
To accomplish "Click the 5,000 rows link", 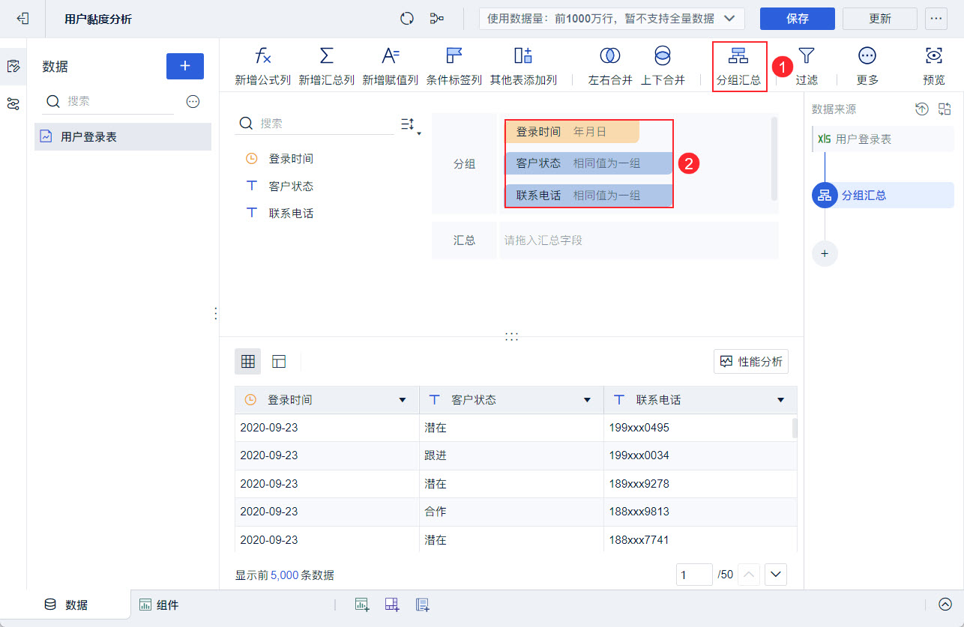I will (x=284, y=575).
